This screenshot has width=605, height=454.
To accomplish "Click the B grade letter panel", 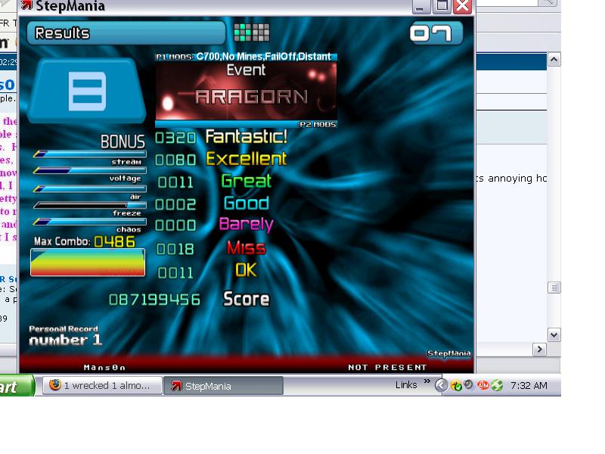I will [x=87, y=92].
